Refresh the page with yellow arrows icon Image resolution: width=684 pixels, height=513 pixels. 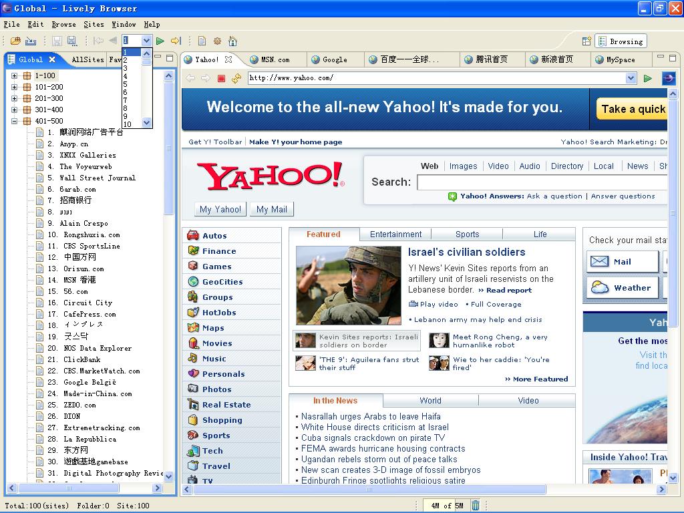[x=236, y=79]
